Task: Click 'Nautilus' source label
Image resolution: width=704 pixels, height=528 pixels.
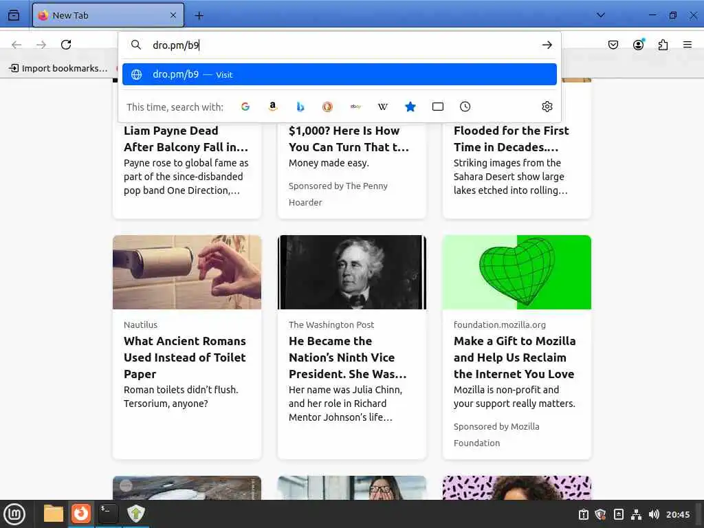Action: coord(140,324)
